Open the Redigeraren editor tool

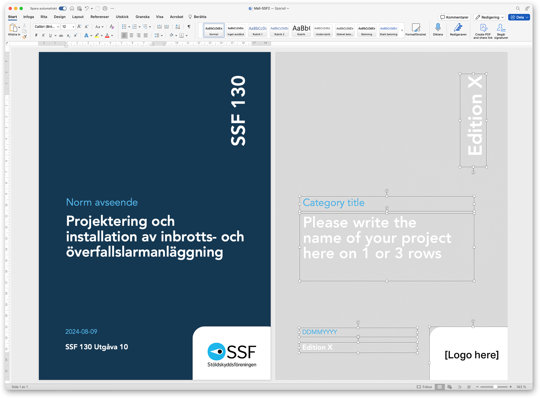pyautogui.click(x=458, y=28)
